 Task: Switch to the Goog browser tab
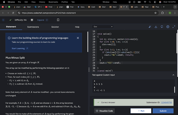81,7
